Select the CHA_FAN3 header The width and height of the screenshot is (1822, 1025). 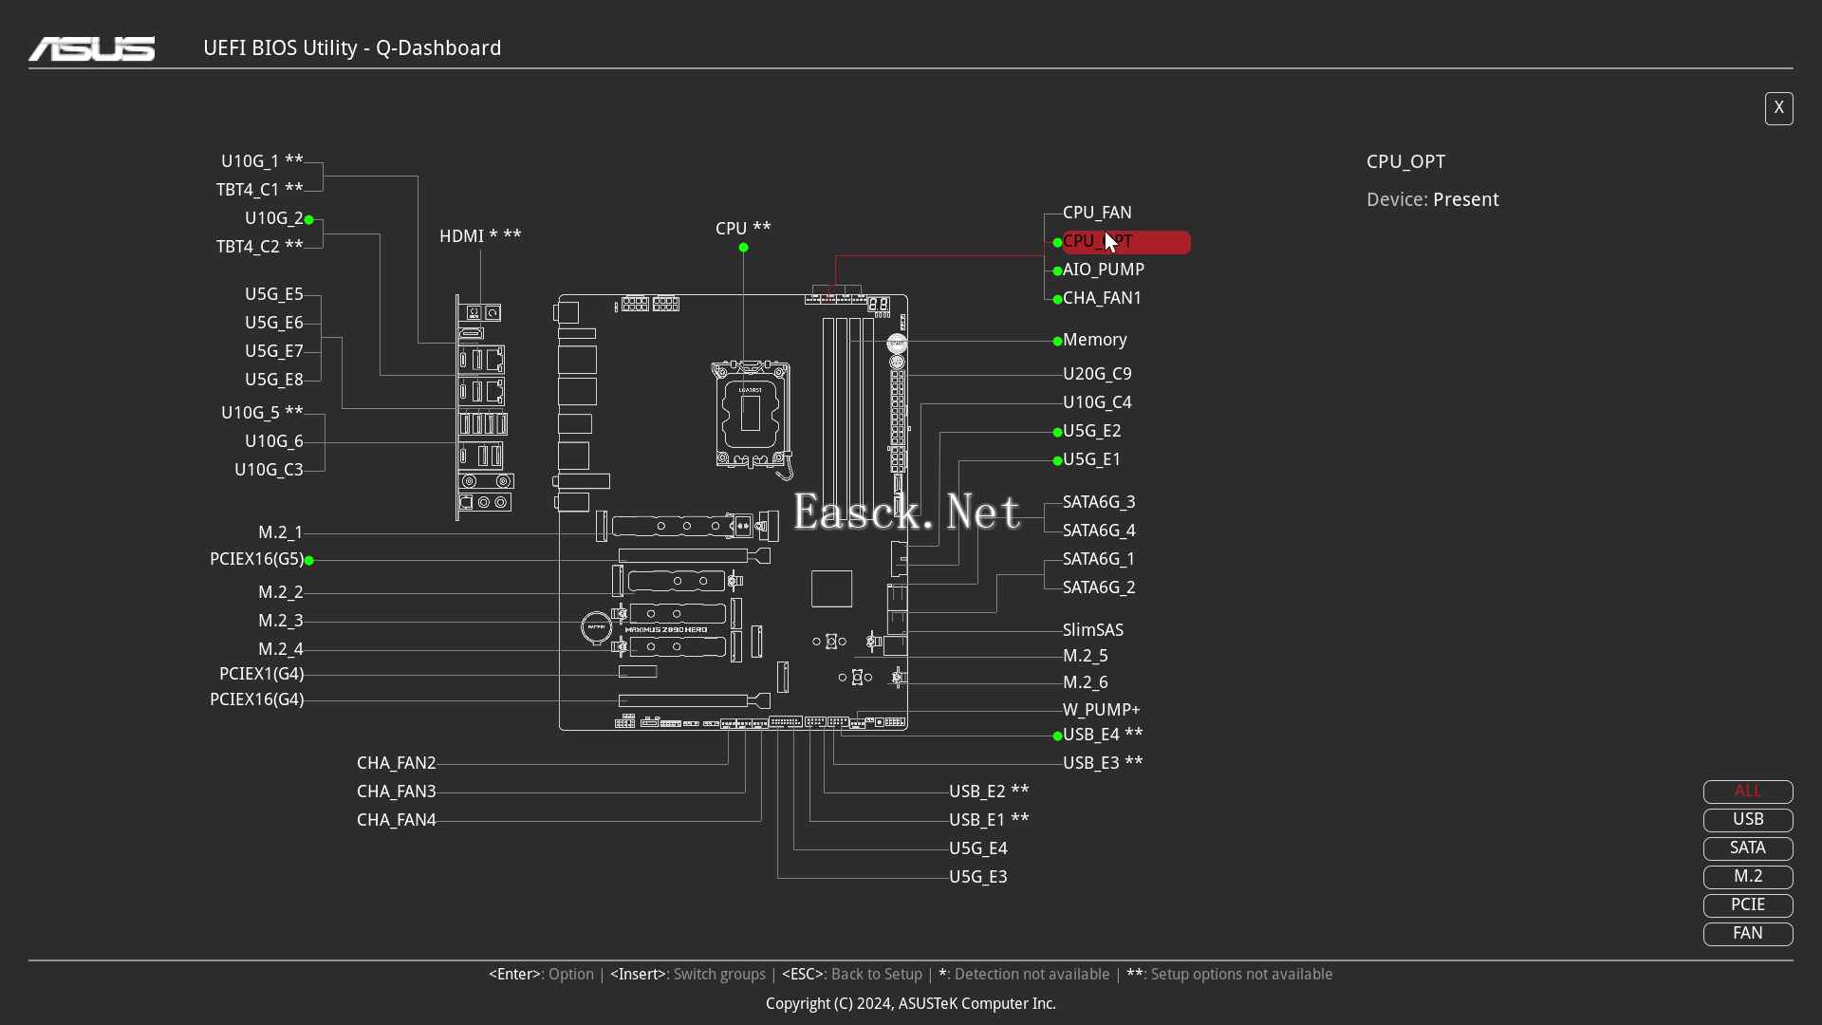[397, 792]
